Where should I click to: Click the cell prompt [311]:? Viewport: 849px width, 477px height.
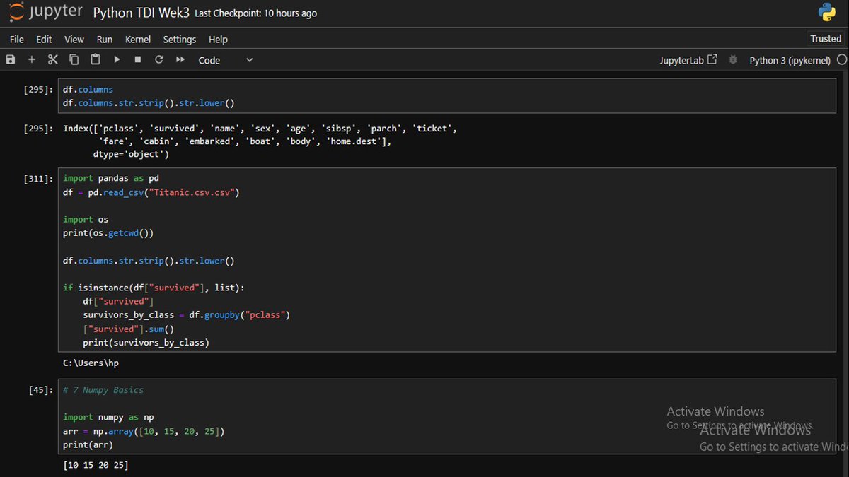39,179
